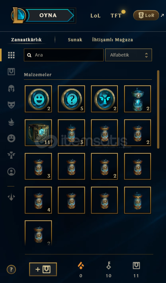166x283 pixels.
Task: Filter by eternals flame sidebar icon
Action: point(11,122)
